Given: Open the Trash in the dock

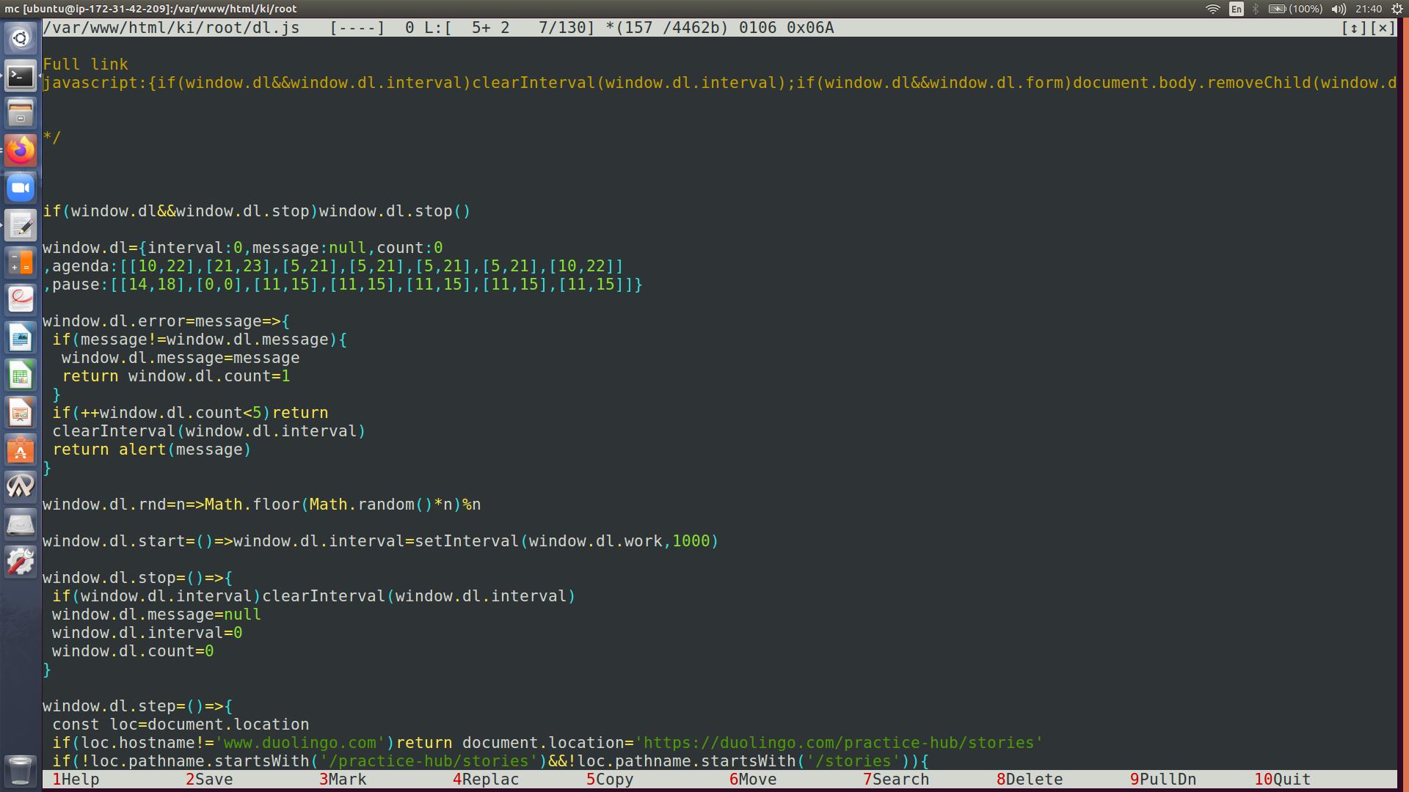Looking at the screenshot, I should (21, 771).
